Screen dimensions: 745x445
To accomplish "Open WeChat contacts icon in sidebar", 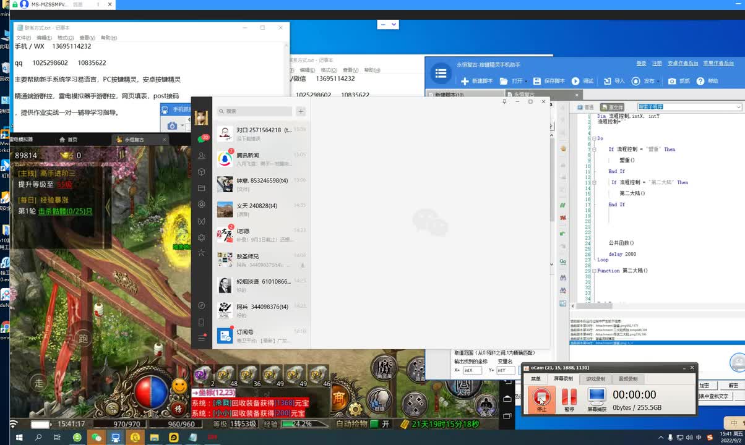I will coord(201,156).
